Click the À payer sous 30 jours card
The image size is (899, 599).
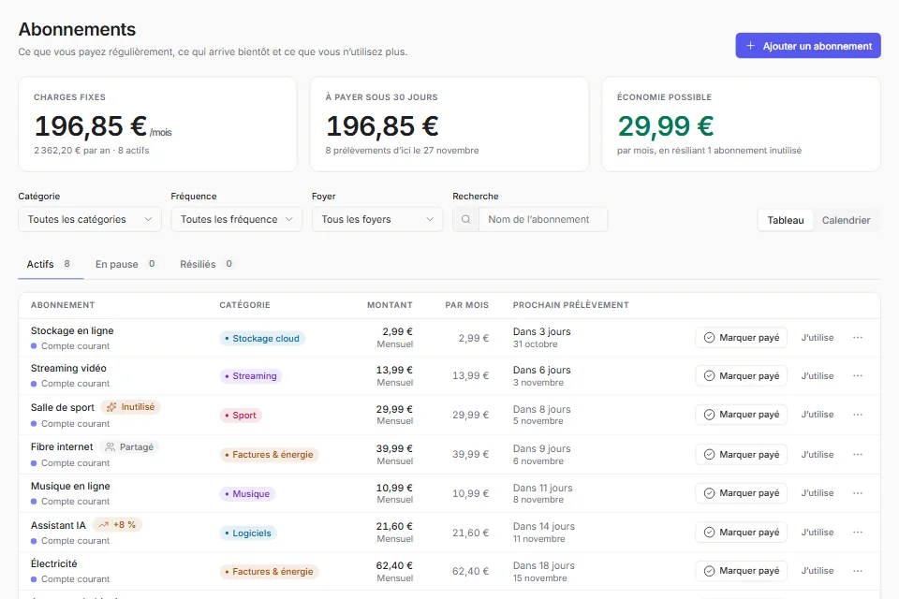(449, 124)
